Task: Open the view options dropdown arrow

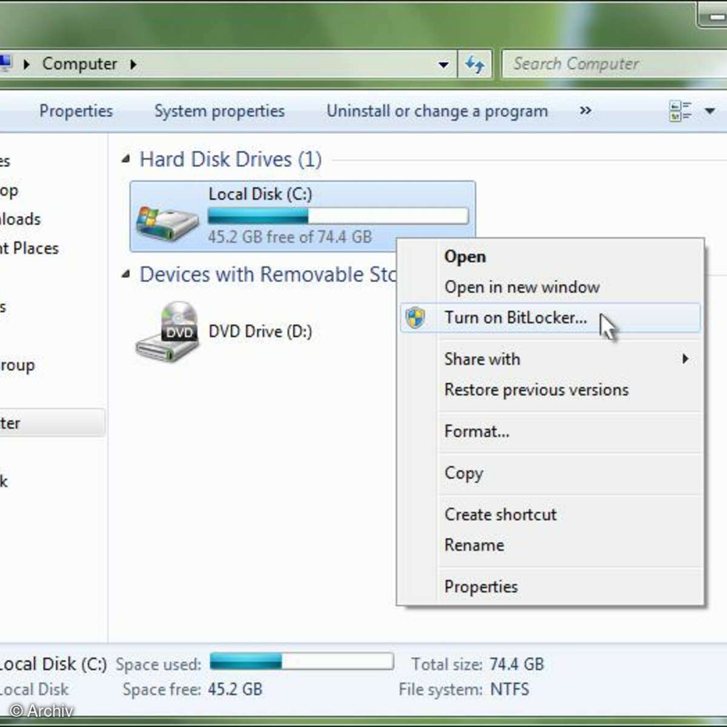Action: (x=709, y=111)
